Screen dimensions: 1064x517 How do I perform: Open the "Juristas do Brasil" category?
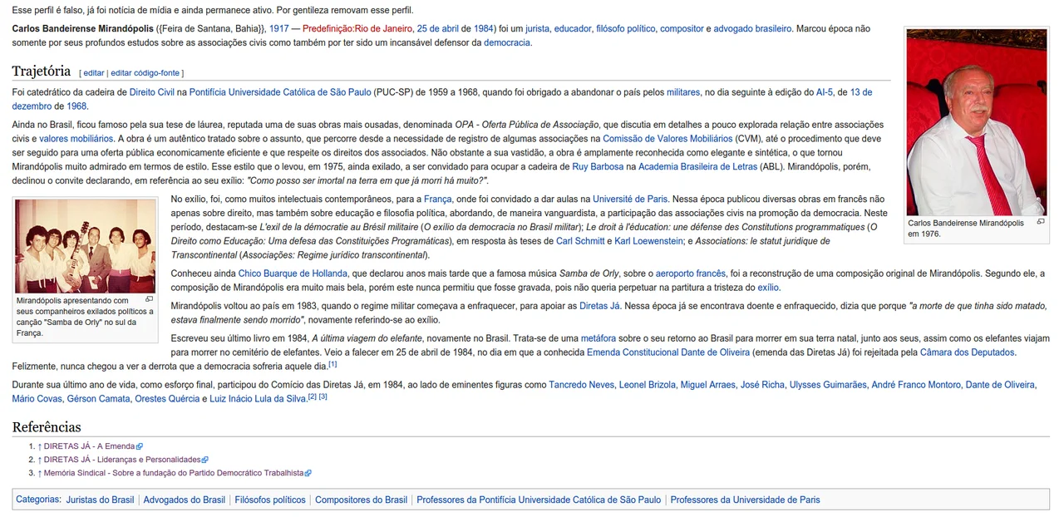pos(100,500)
